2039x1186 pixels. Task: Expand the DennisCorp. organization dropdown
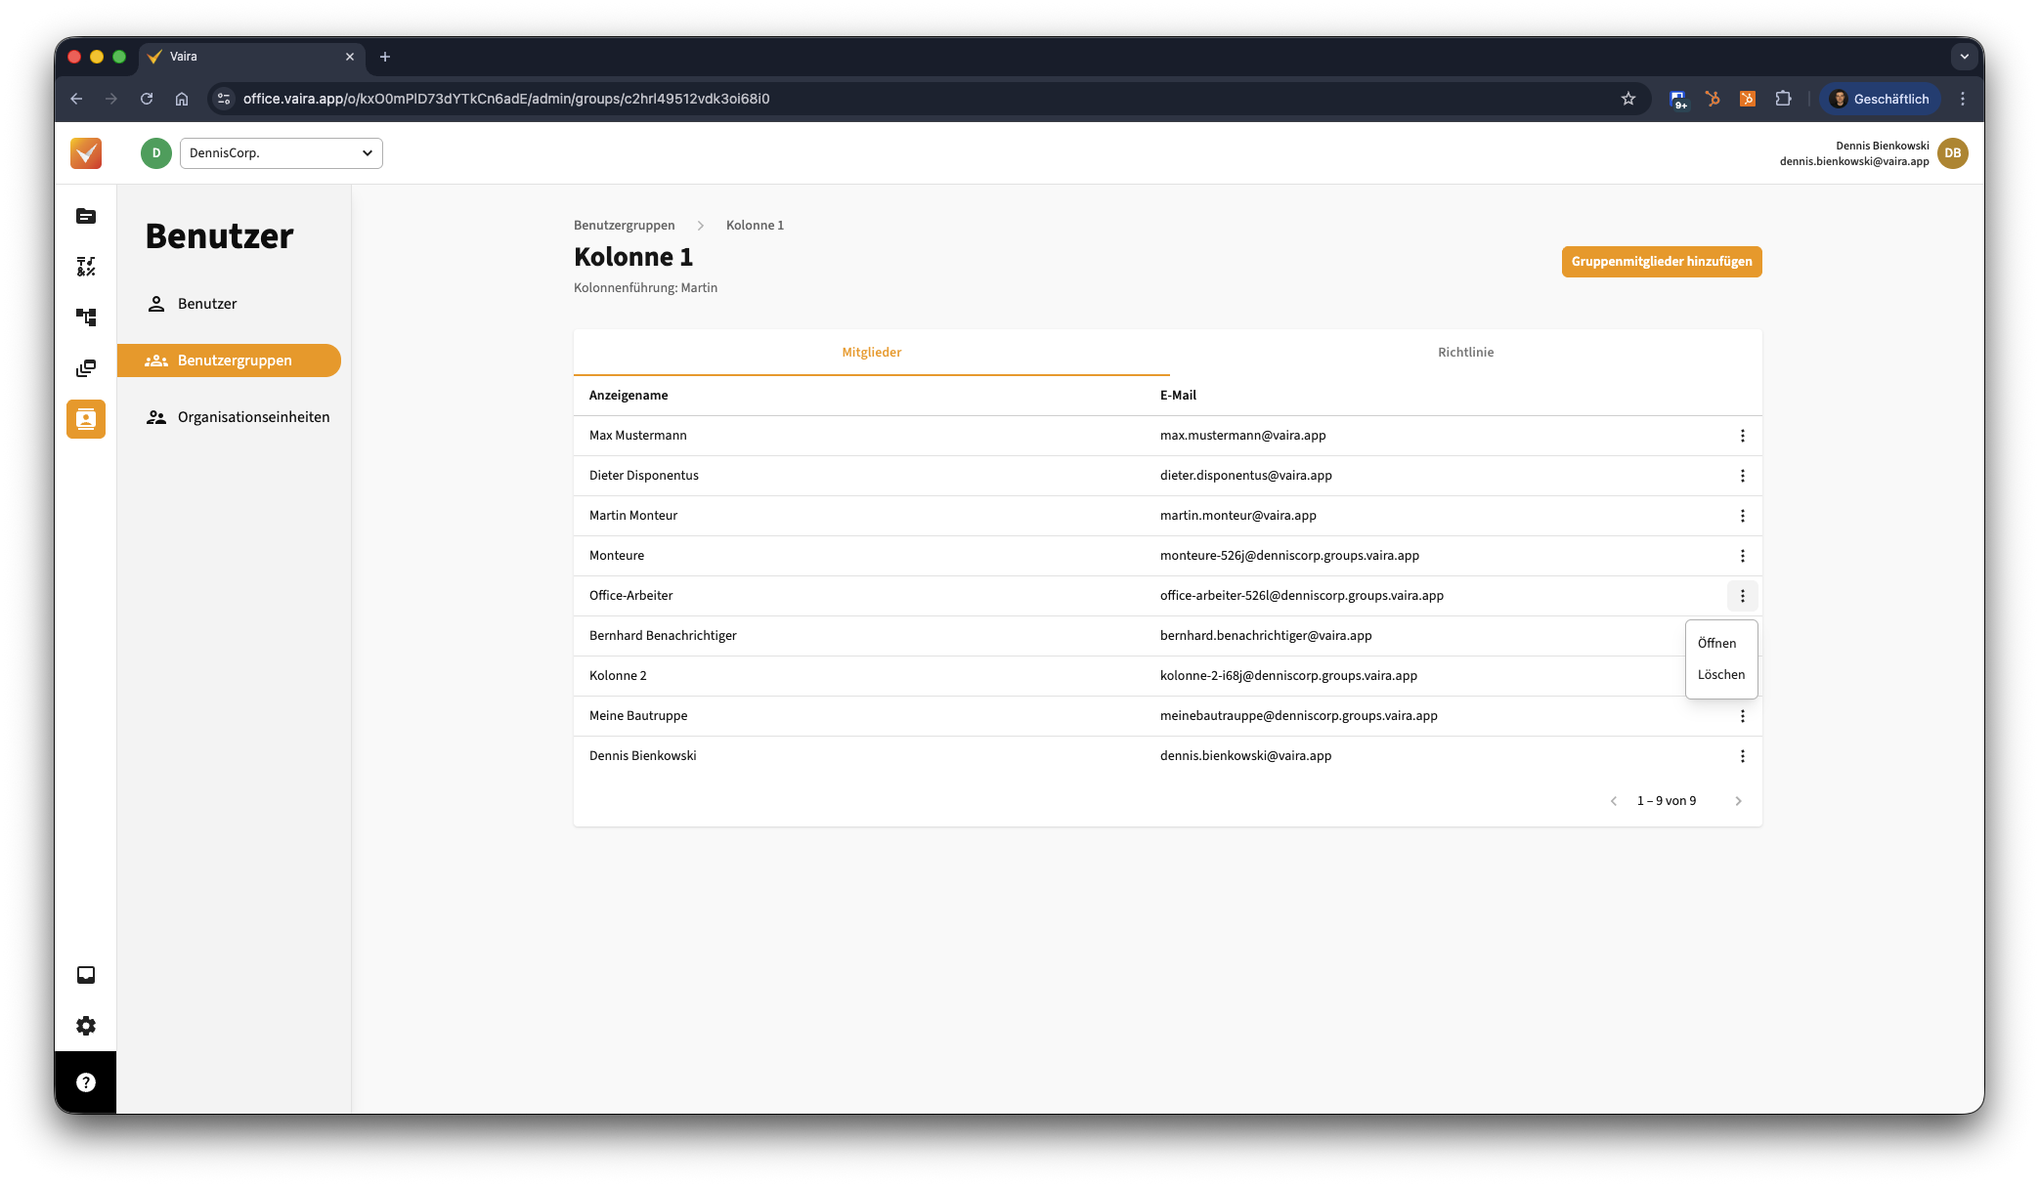(x=282, y=153)
